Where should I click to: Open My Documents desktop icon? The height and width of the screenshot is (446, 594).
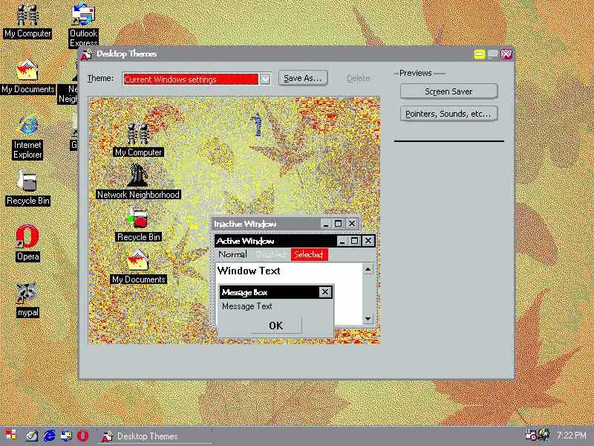(x=28, y=77)
